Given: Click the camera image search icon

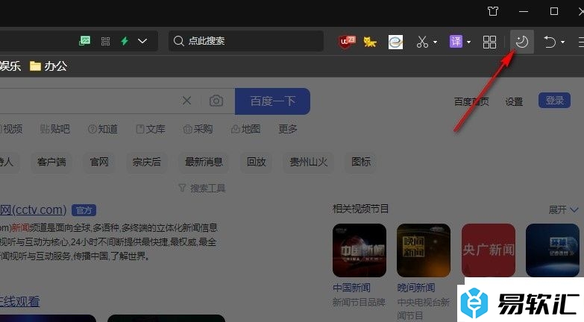Looking at the screenshot, I should [216, 101].
